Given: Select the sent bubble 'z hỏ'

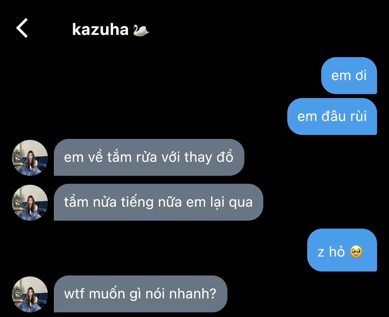Looking at the screenshot, I should (x=342, y=250).
